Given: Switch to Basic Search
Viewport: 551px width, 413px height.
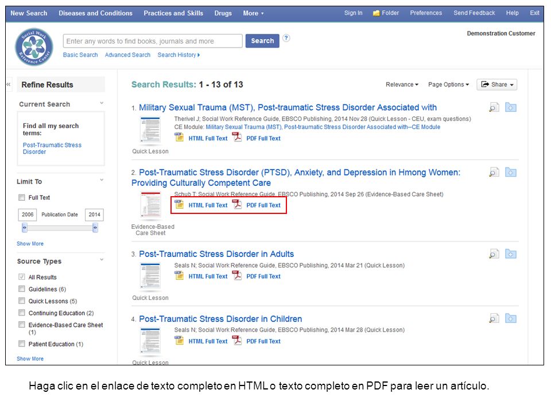Looking at the screenshot, I should point(80,55).
